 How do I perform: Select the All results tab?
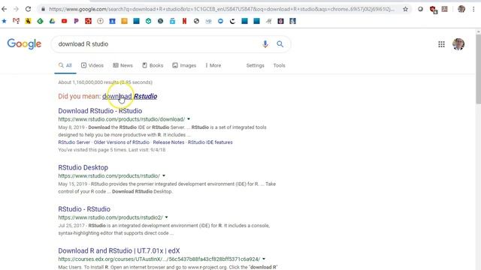pyautogui.click(x=65, y=65)
